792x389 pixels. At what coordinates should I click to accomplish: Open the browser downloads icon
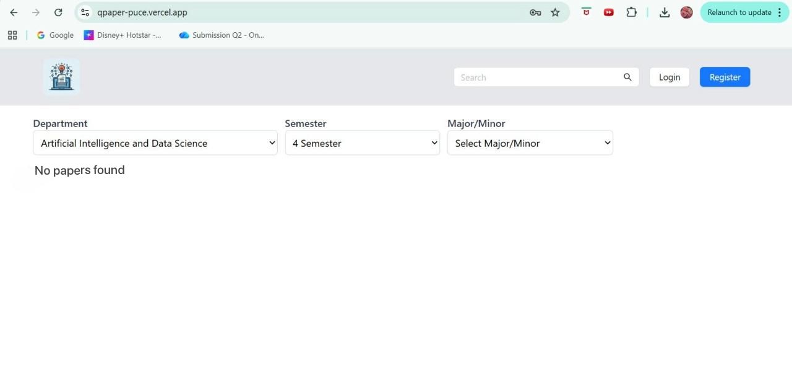(665, 12)
